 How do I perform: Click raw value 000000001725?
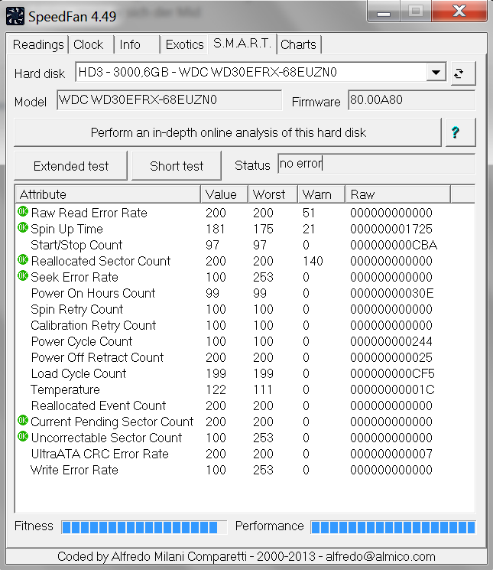(391, 229)
